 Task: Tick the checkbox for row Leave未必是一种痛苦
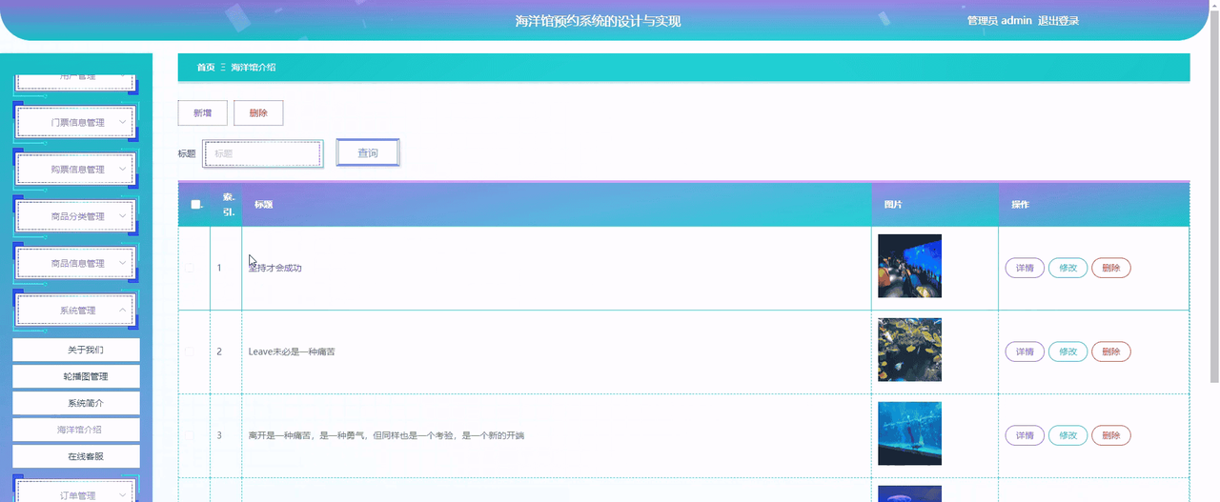pyautogui.click(x=189, y=352)
